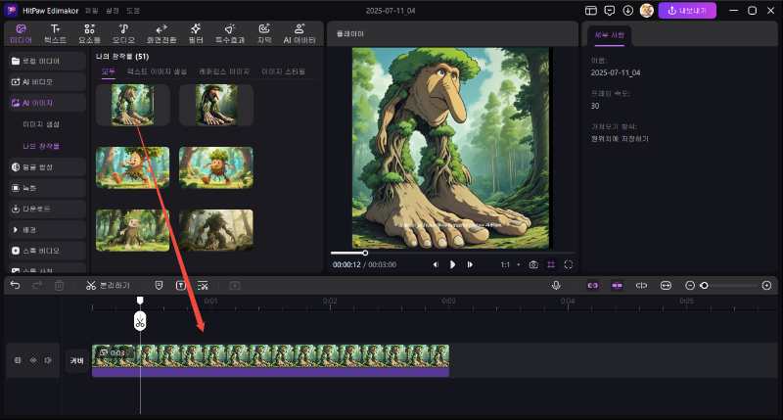Viewport: 783px width, 420px height.
Task: Select second darker tree giant thumbnail
Action: 215,105
